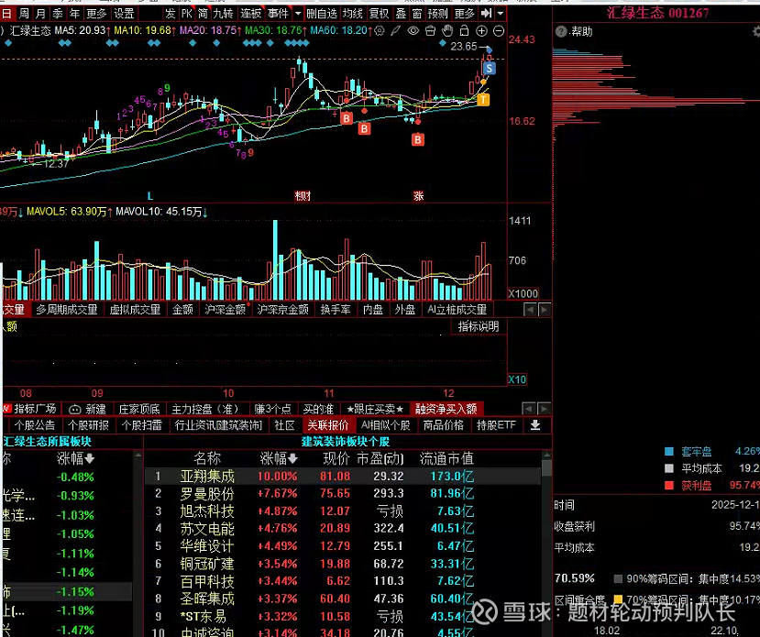Open dropdown arrow at toolbar right end
760x637 pixels.
point(501,14)
